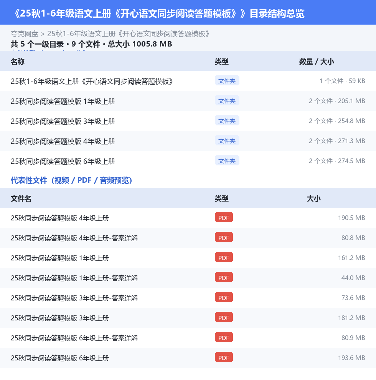The image size is (376, 380).
Task: Select the value 2 个文件 · 254.8 MB
Action: pos(337,121)
